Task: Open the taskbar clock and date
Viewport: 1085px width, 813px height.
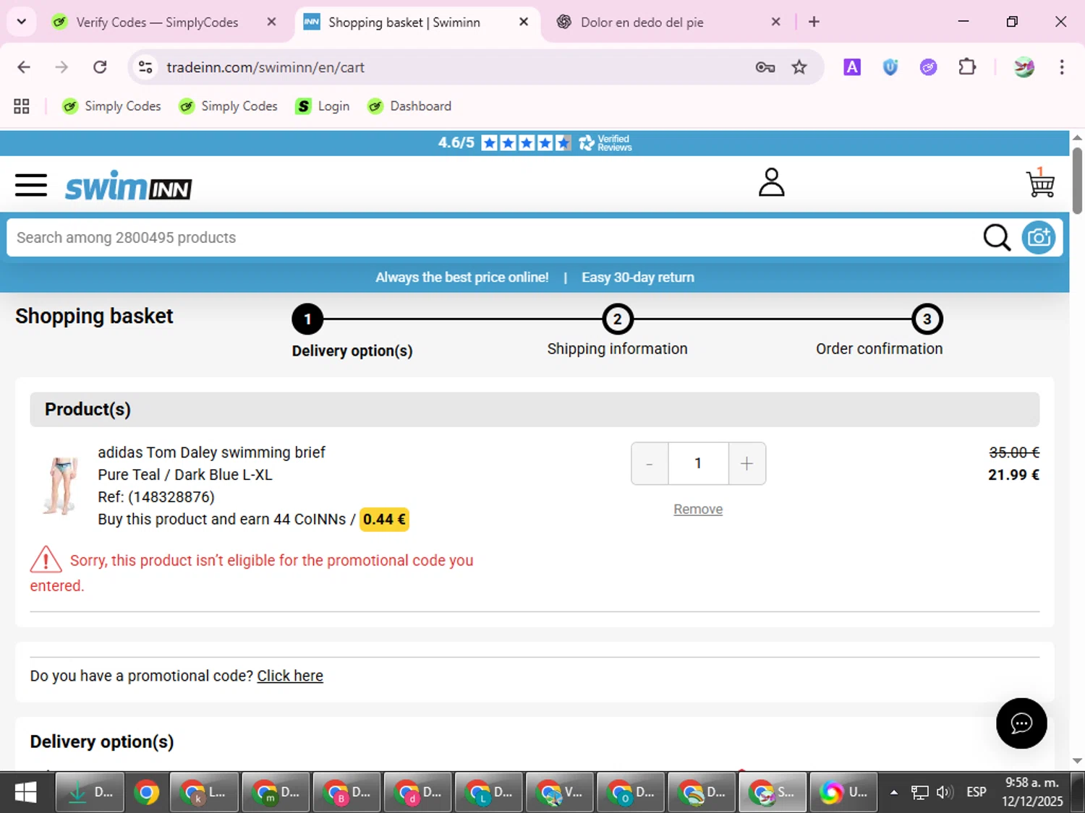Action: (1032, 792)
